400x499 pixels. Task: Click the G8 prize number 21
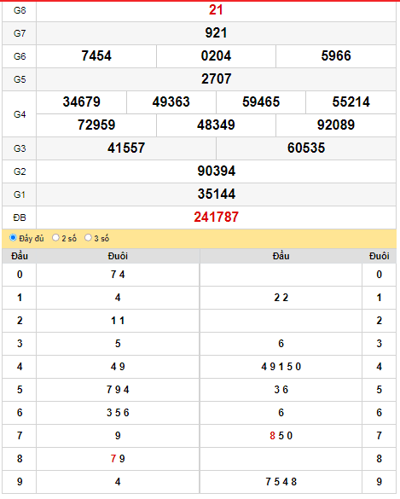point(216,10)
